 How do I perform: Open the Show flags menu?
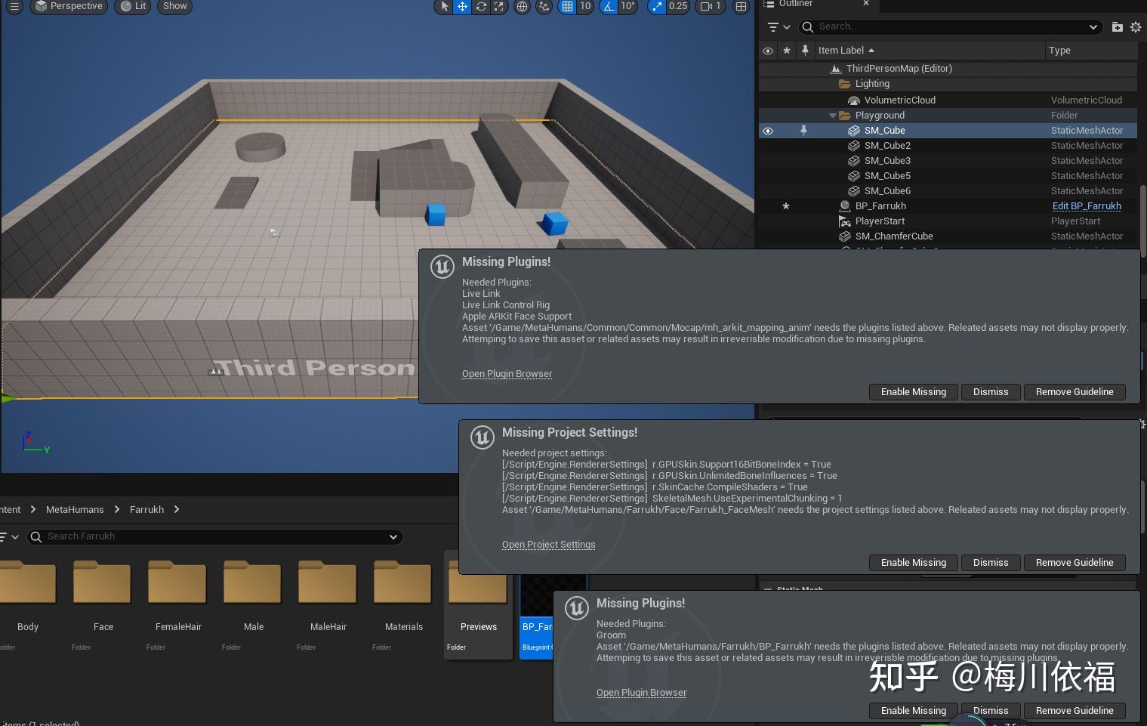click(174, 6)
